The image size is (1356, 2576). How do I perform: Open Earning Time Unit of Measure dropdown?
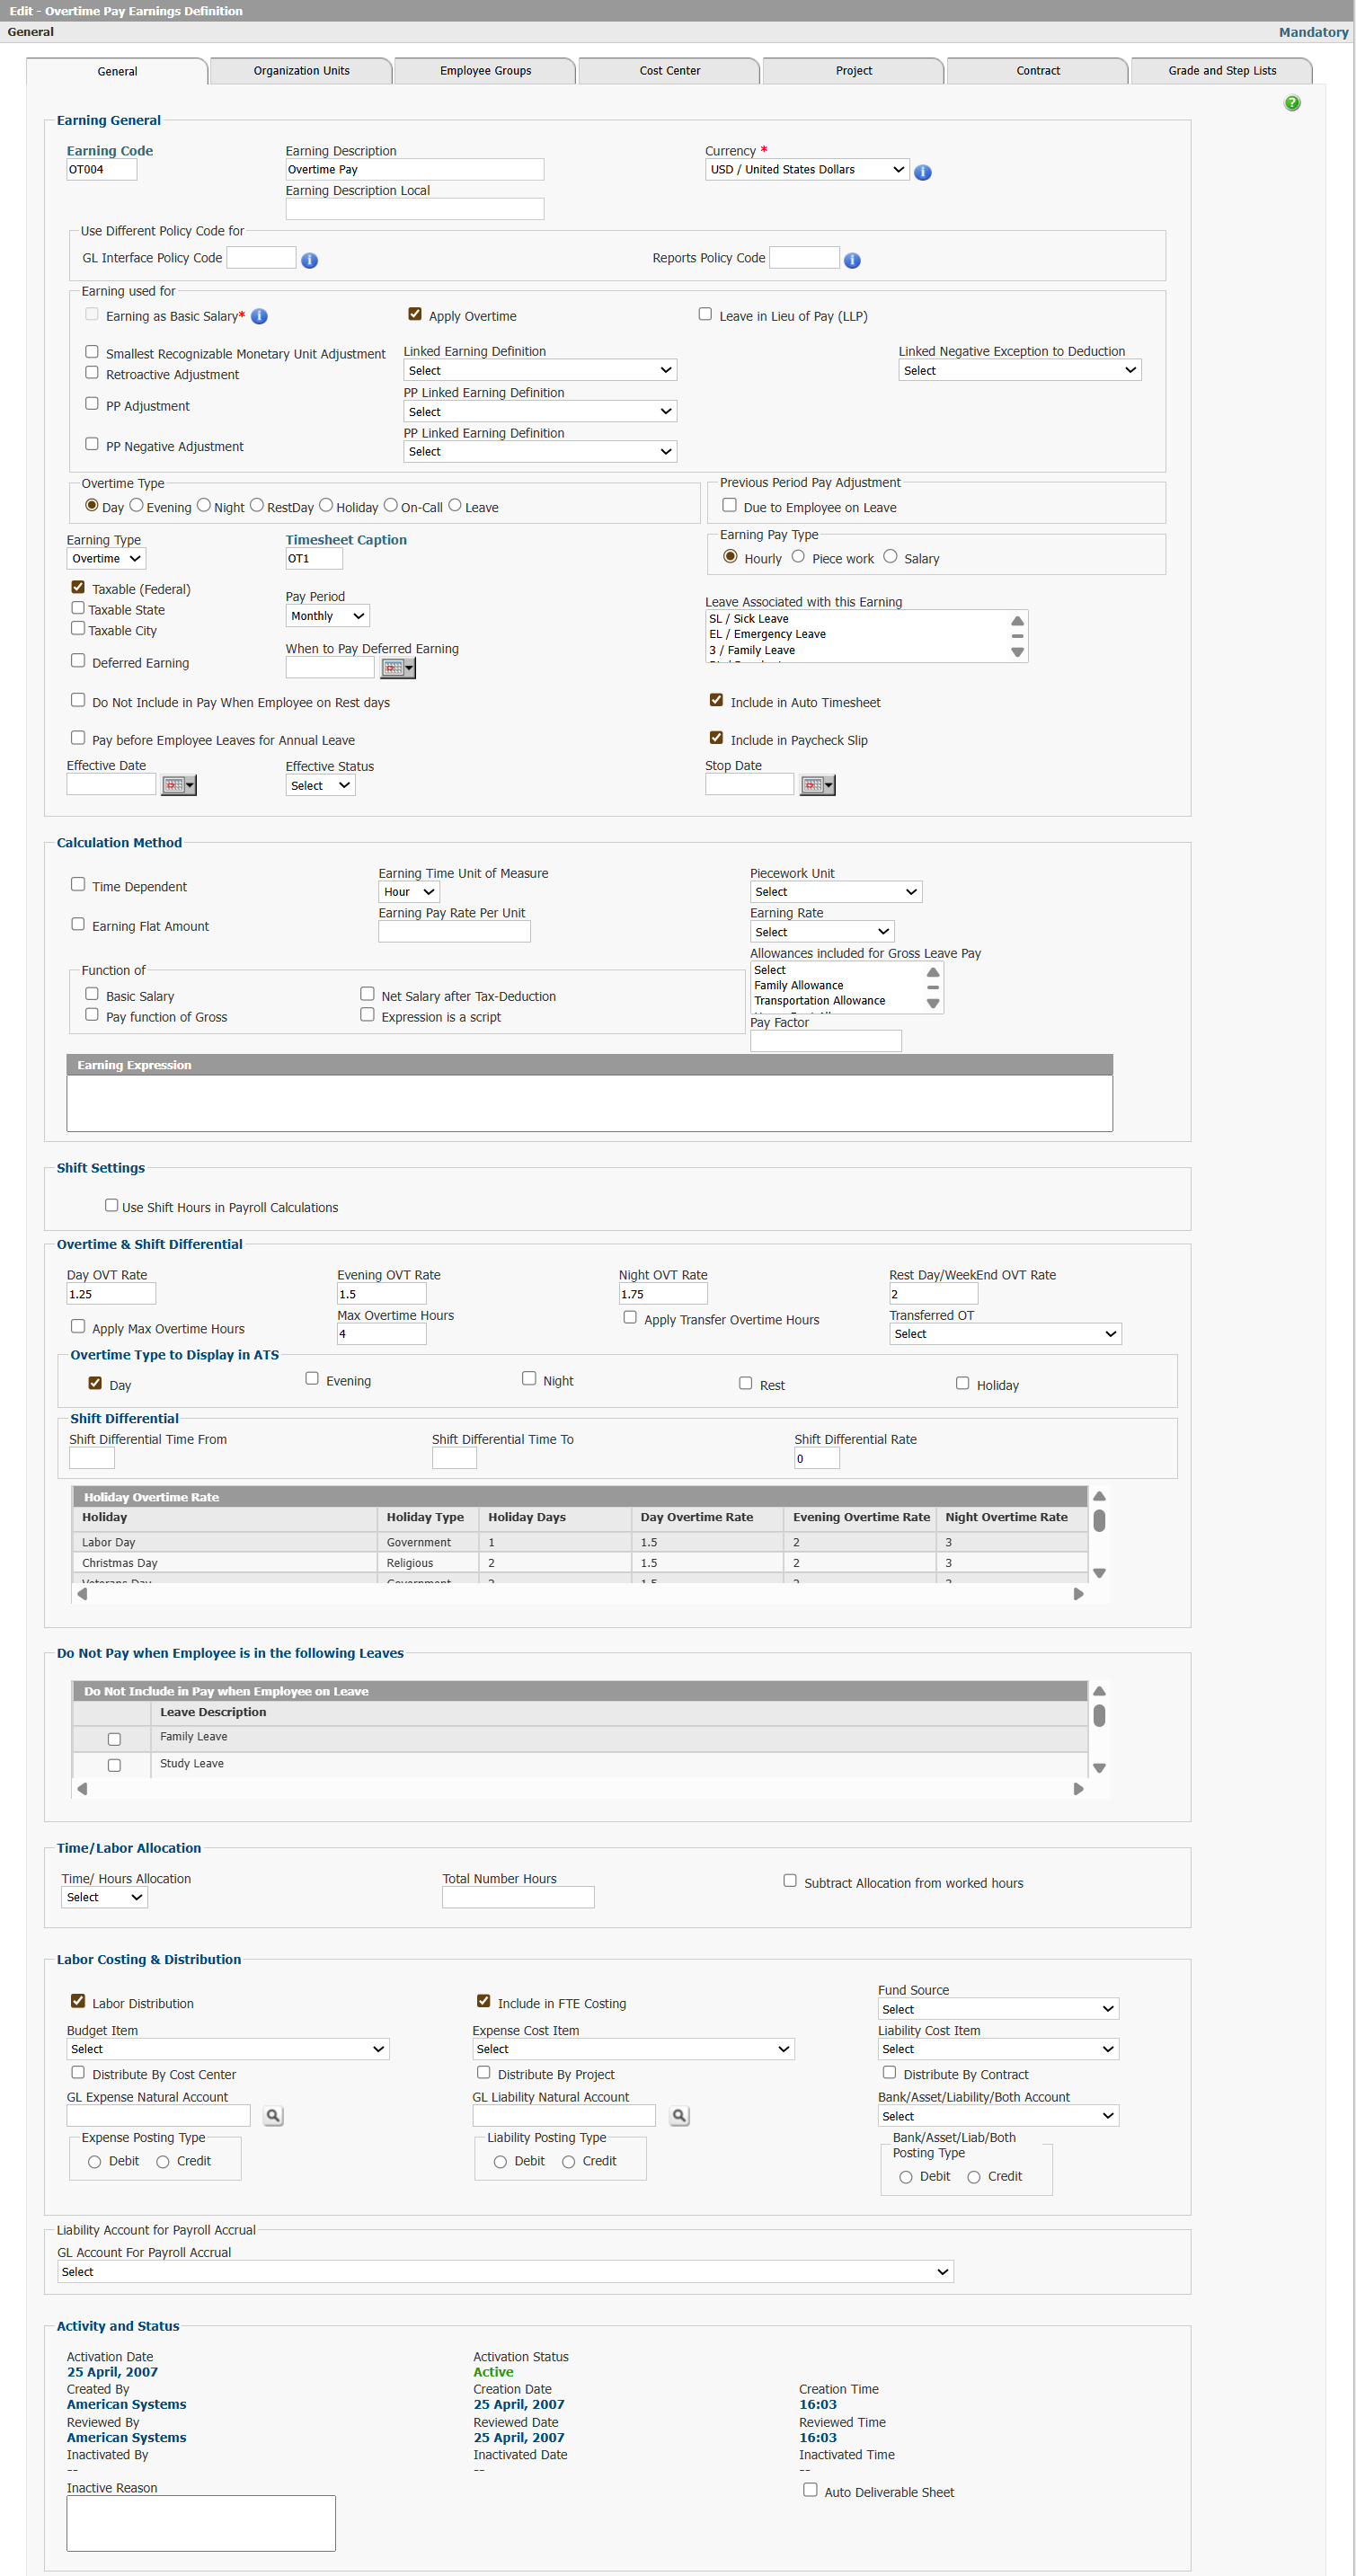(x=409, y=891)
